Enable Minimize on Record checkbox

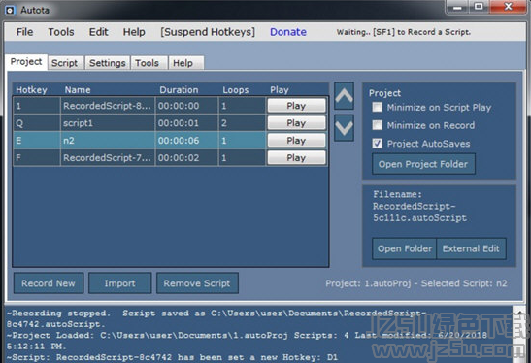(378, 125)
